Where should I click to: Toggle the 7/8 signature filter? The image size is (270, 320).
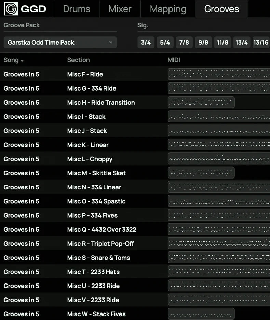(184, 43)
